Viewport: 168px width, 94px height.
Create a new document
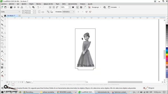(x=2, y=7)
